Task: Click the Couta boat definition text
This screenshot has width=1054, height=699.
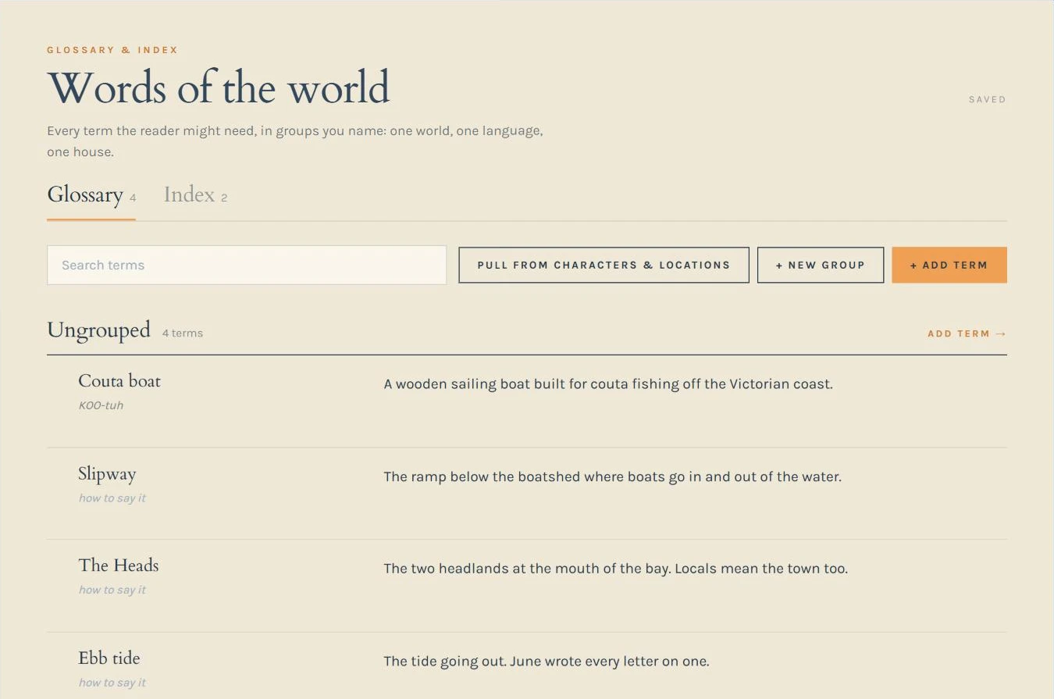Action: (x=608, y=383)
